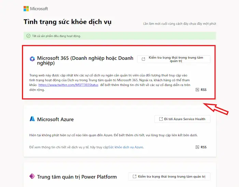Click the green checkmark status icon

click(x=28, y=36)
